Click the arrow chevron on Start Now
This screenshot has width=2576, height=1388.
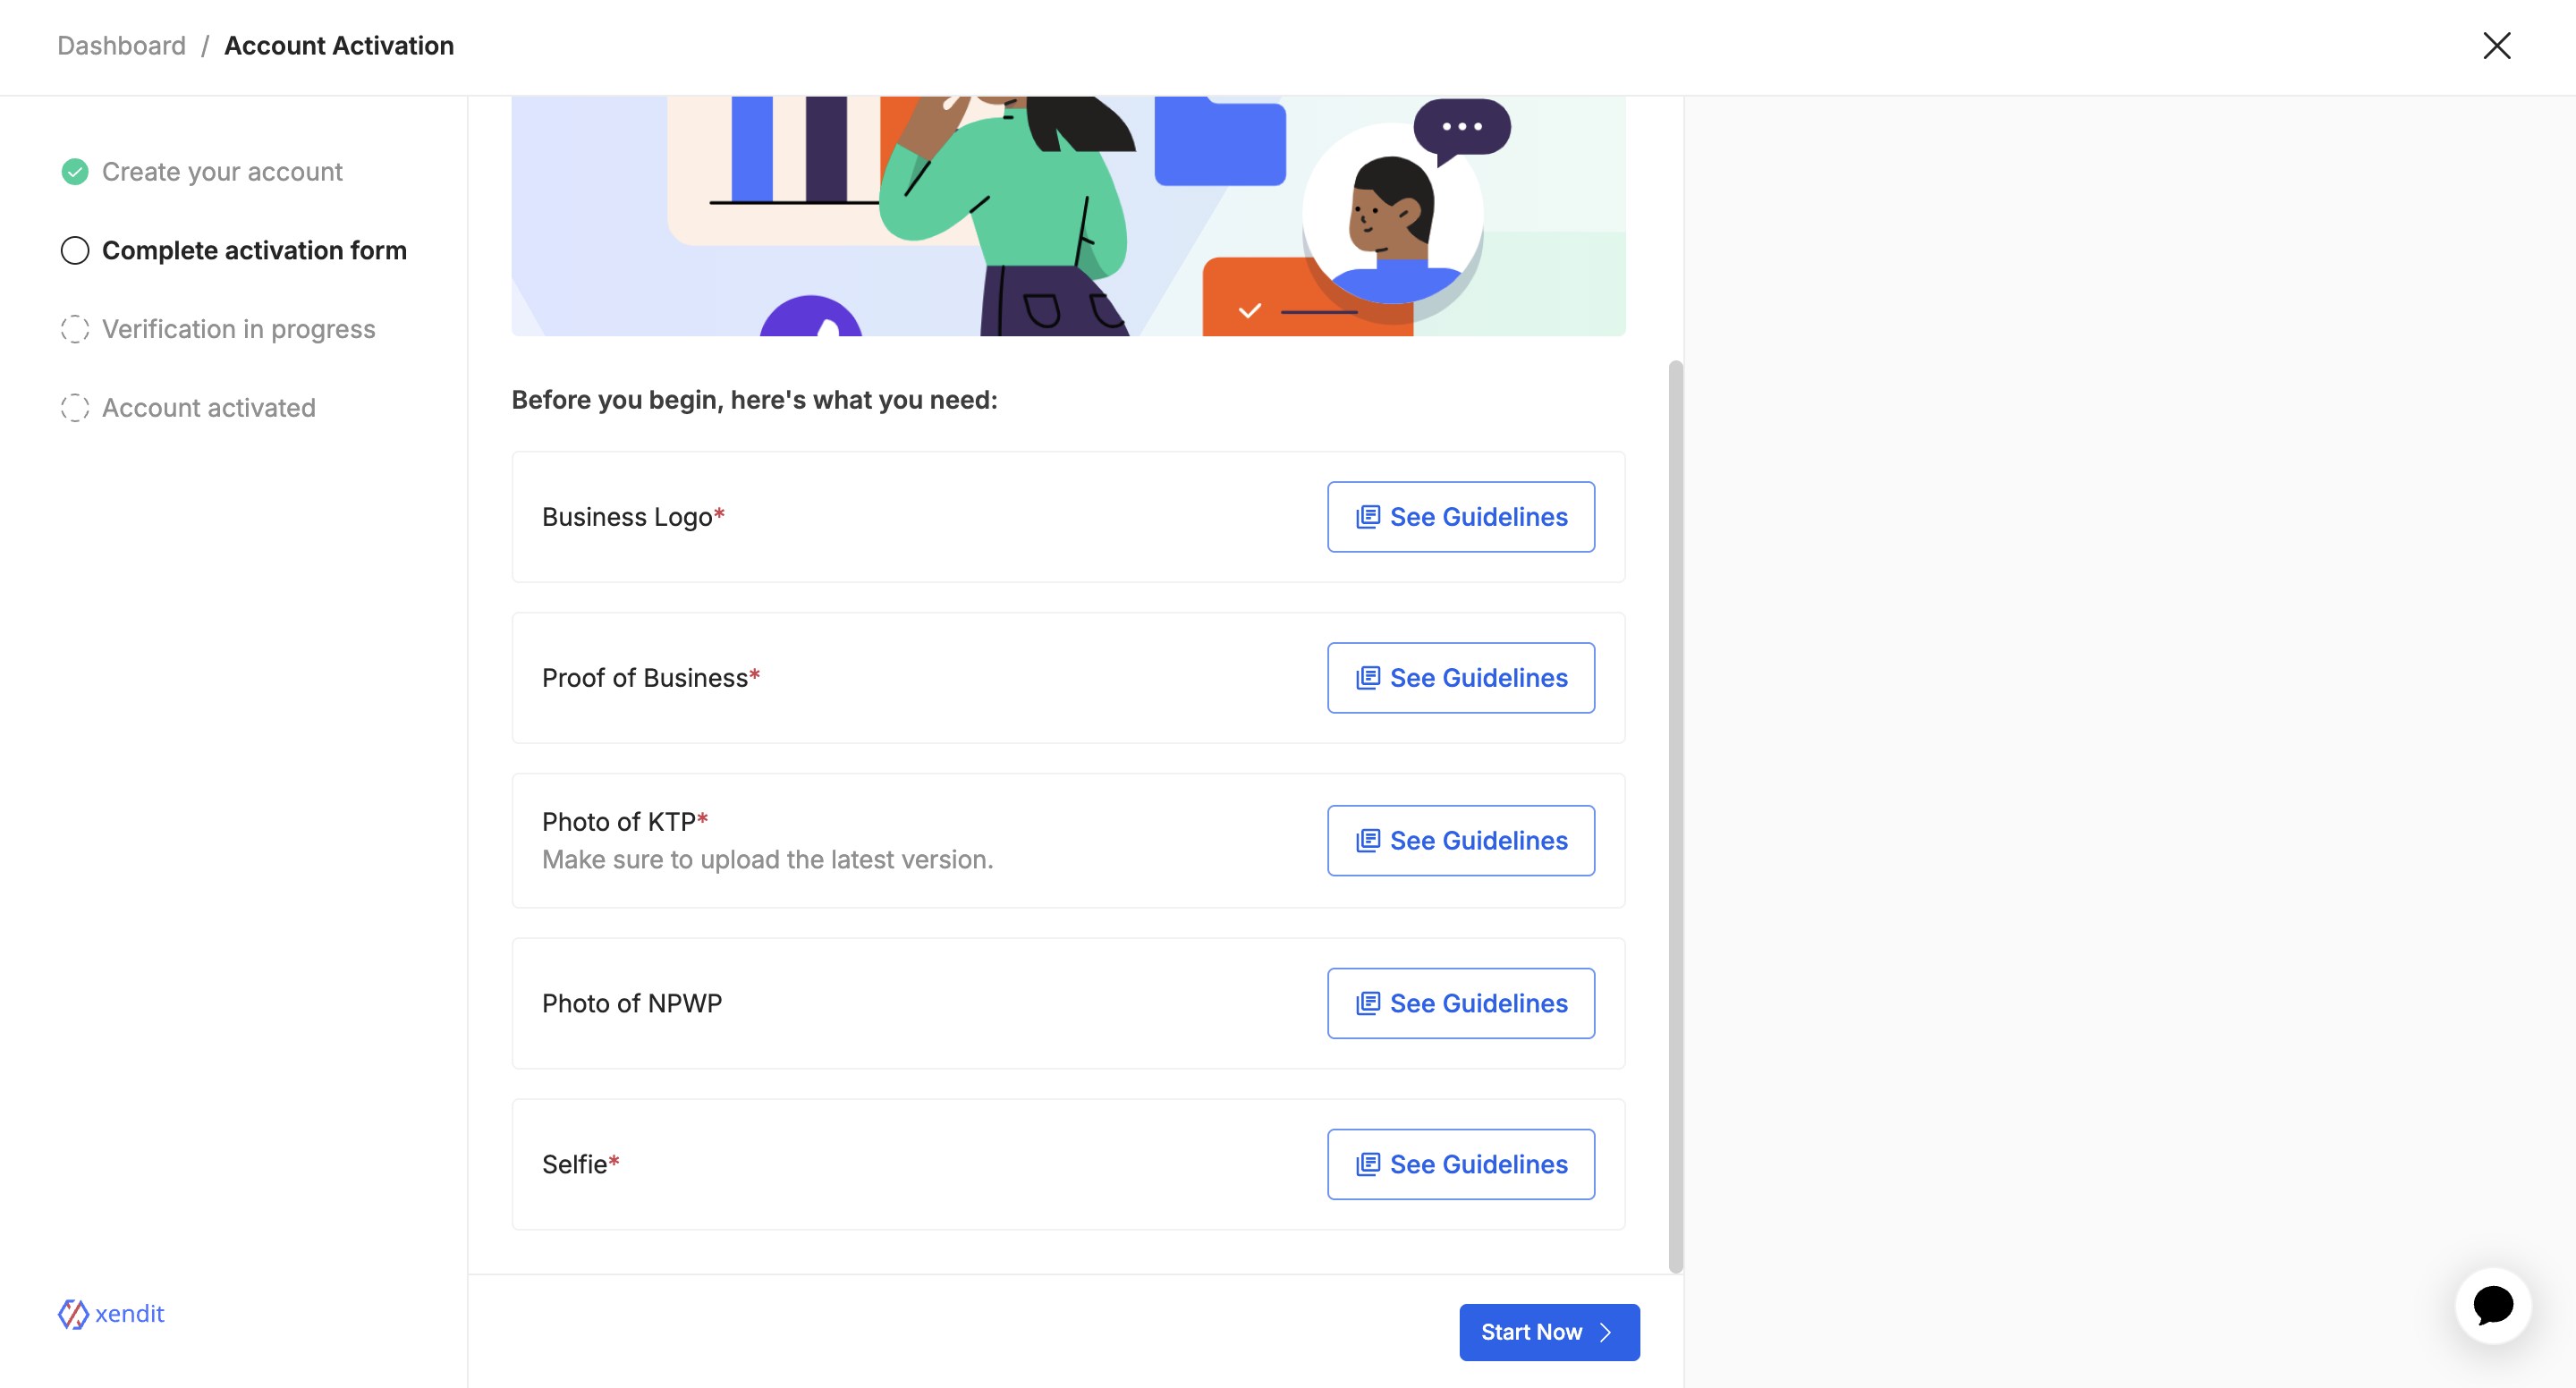point(1605,1332)
